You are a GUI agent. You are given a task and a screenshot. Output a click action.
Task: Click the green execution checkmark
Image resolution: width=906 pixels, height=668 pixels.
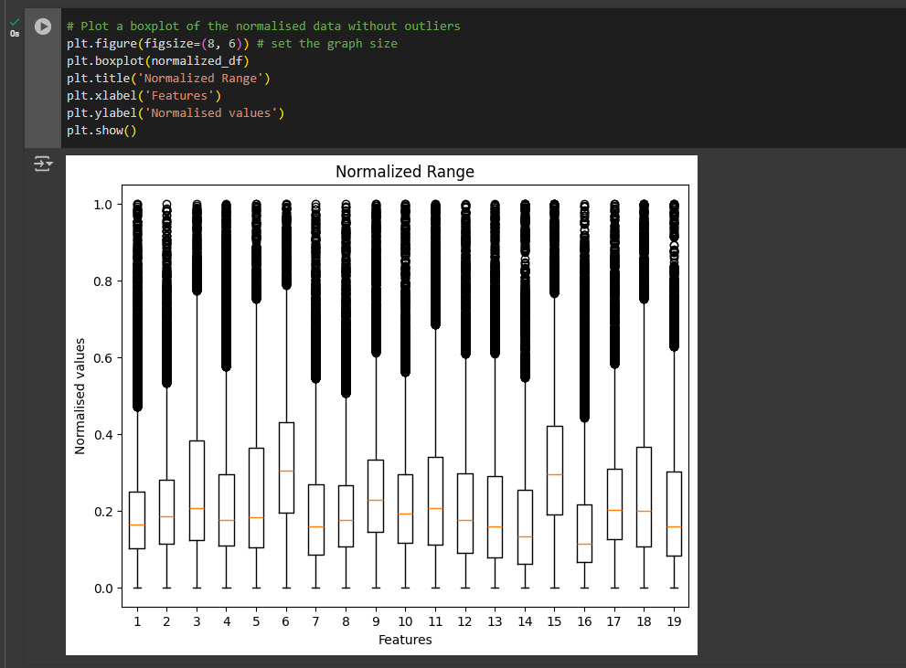click(x=13, y=20)
